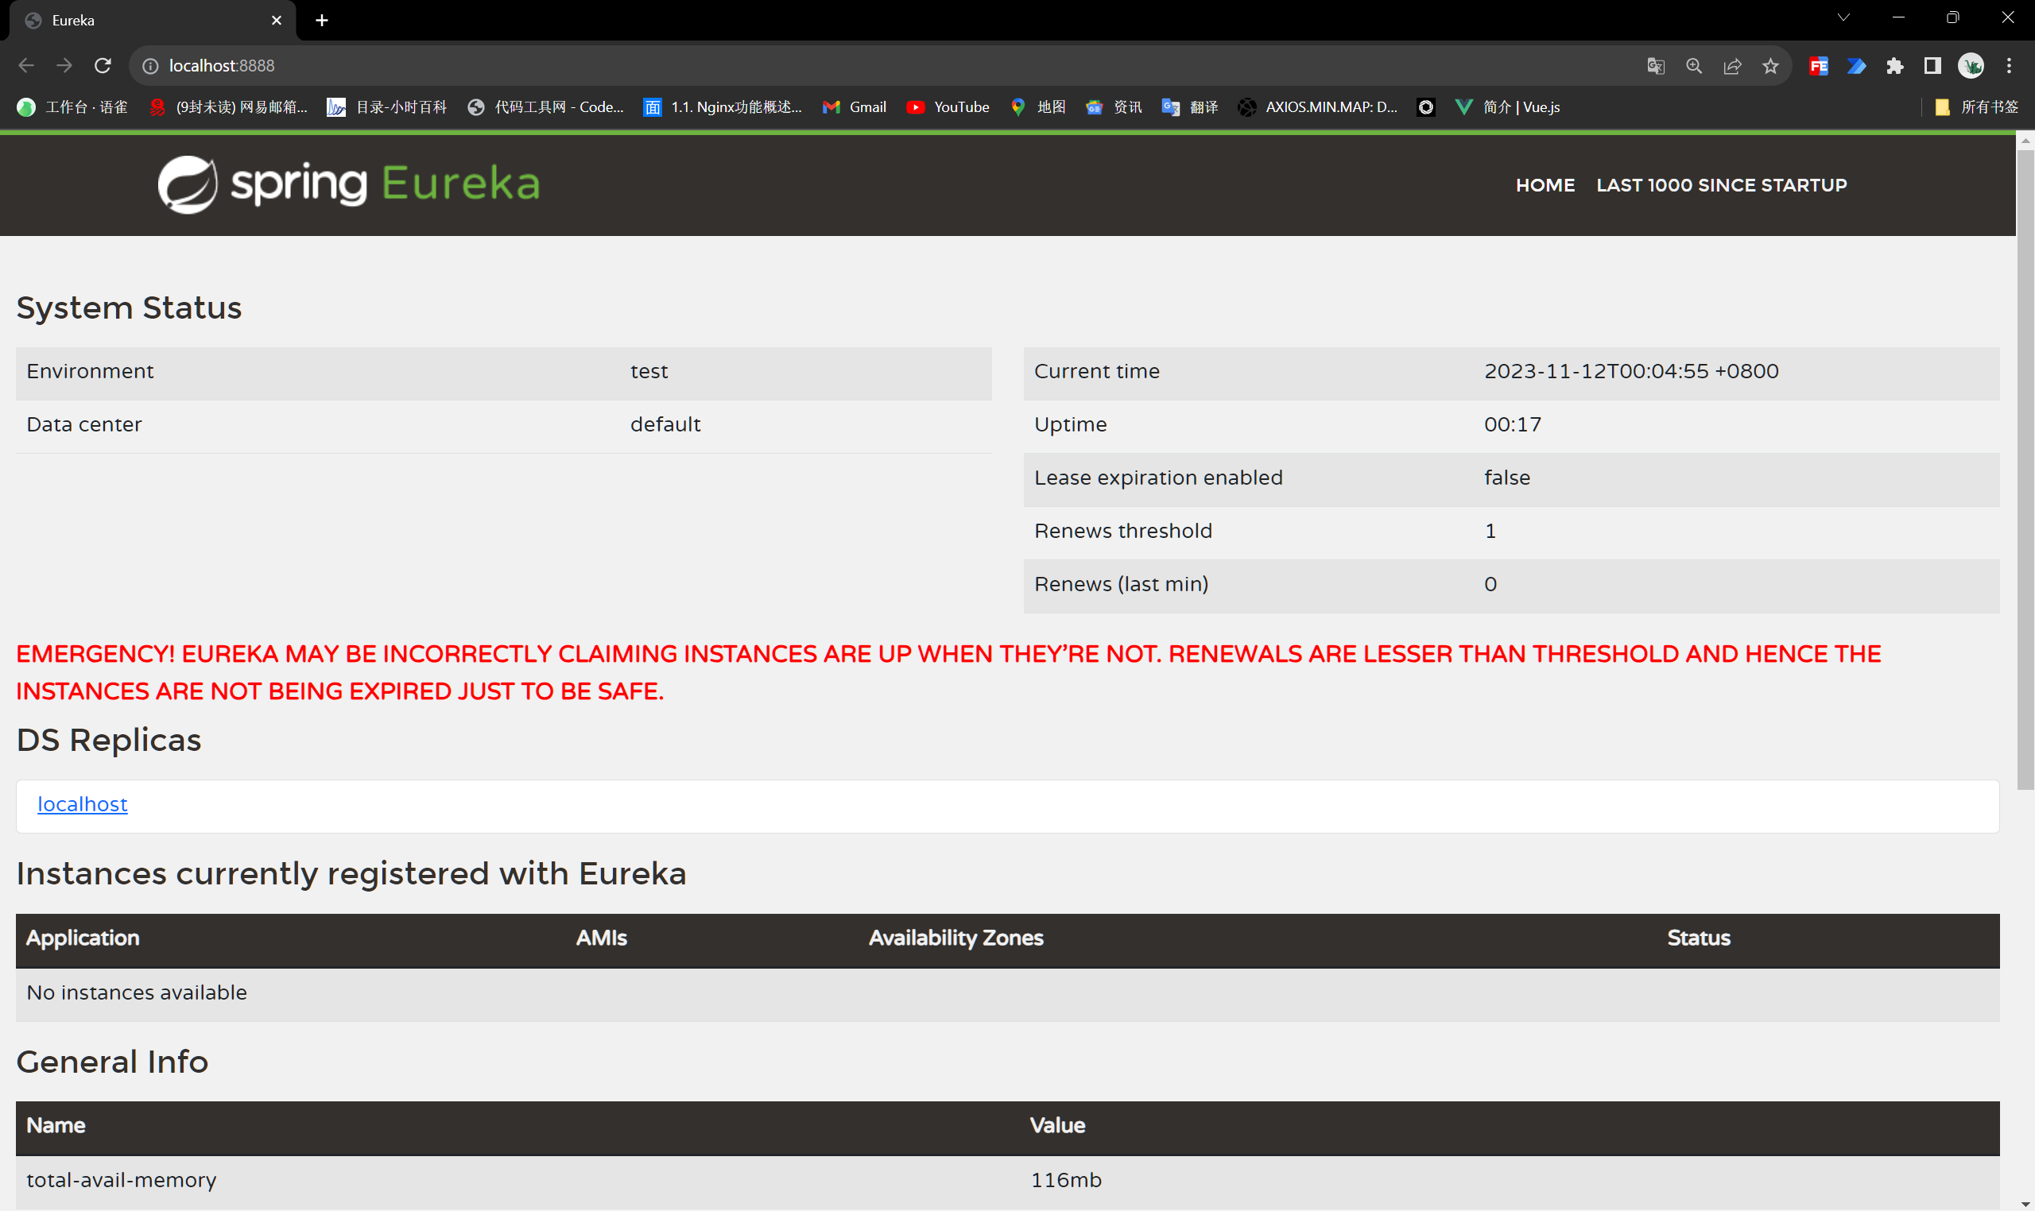Click the browser reload page icon
This screenshot has height=1211, width=2035.
click(102, 65)
